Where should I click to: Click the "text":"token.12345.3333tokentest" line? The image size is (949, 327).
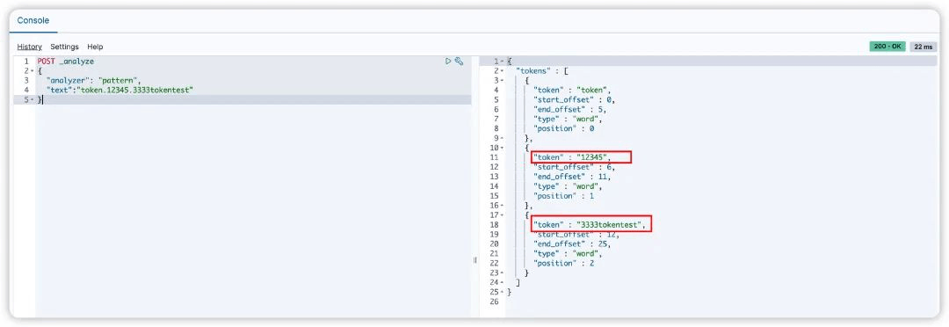pyautogui.click(x=120, y=91)
